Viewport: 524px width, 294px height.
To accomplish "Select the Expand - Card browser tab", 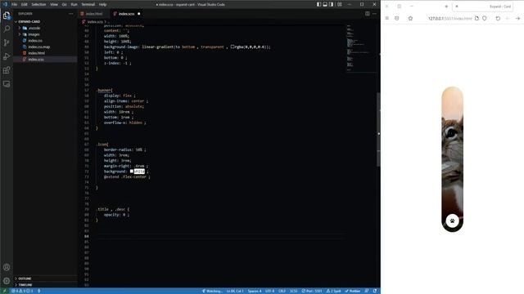I will pyautogui.click(x=483, y=7).
